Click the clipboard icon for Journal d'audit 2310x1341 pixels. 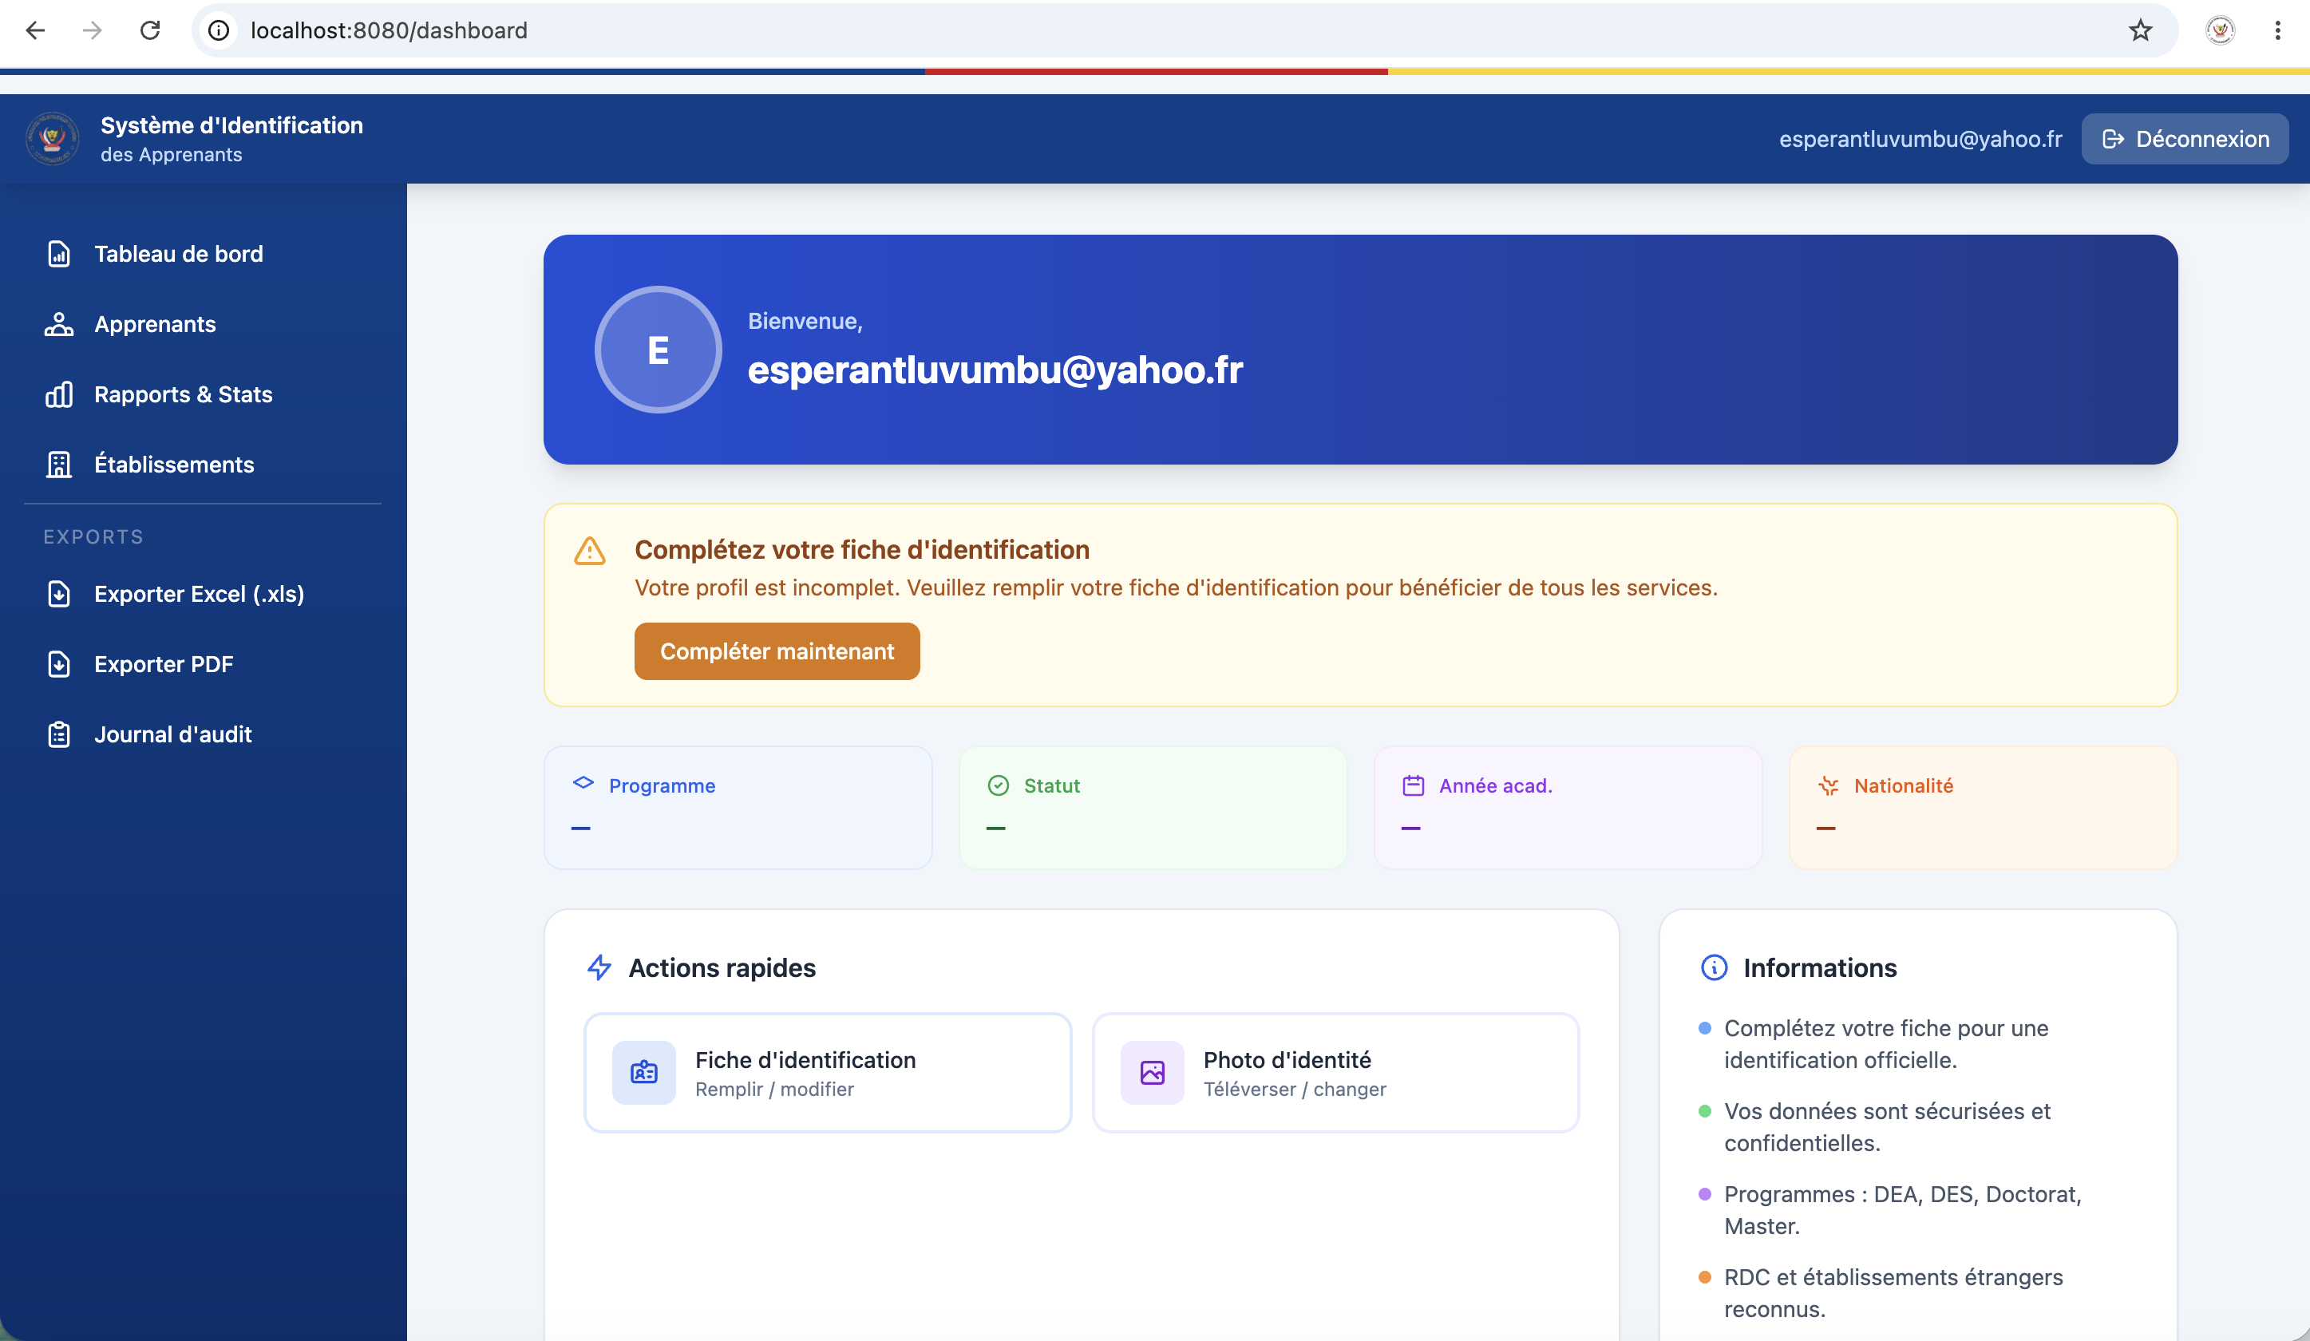(x=58, y=734)
